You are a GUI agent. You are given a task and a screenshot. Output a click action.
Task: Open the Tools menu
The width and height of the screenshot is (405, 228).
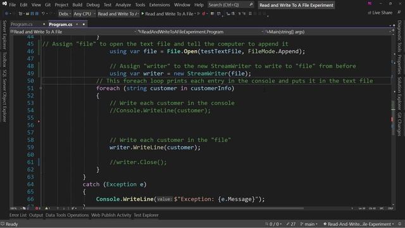coord(140,5)
